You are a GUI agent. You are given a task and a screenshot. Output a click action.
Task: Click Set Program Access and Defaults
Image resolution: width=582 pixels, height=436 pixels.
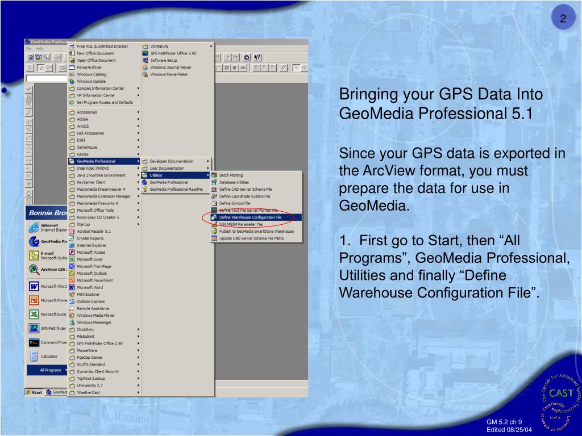(x=105, y=102)
